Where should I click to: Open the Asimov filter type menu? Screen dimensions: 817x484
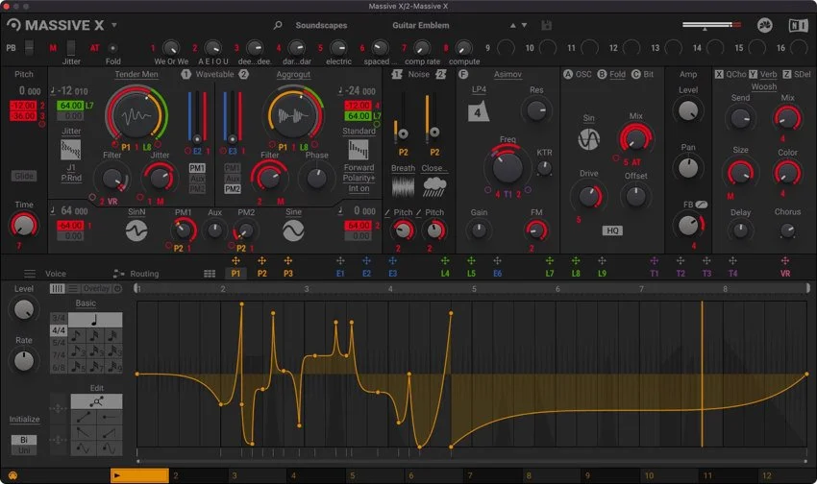click(508, 74)
